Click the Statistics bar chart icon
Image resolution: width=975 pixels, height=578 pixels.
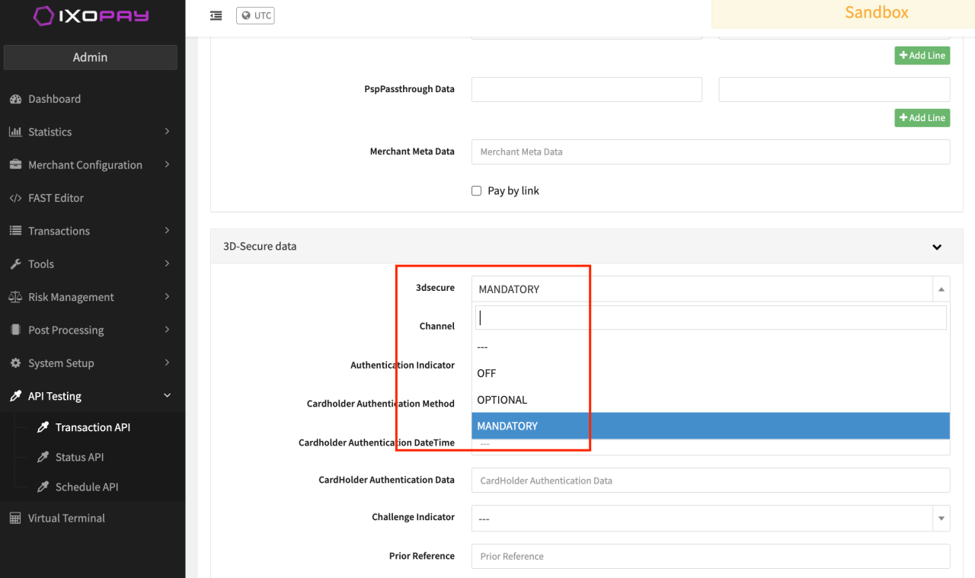15,132
